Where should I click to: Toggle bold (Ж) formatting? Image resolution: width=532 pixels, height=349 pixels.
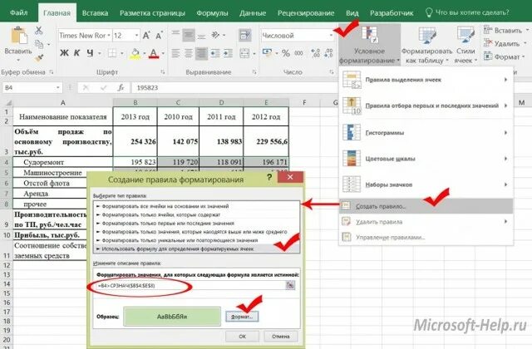coord(64,53)
